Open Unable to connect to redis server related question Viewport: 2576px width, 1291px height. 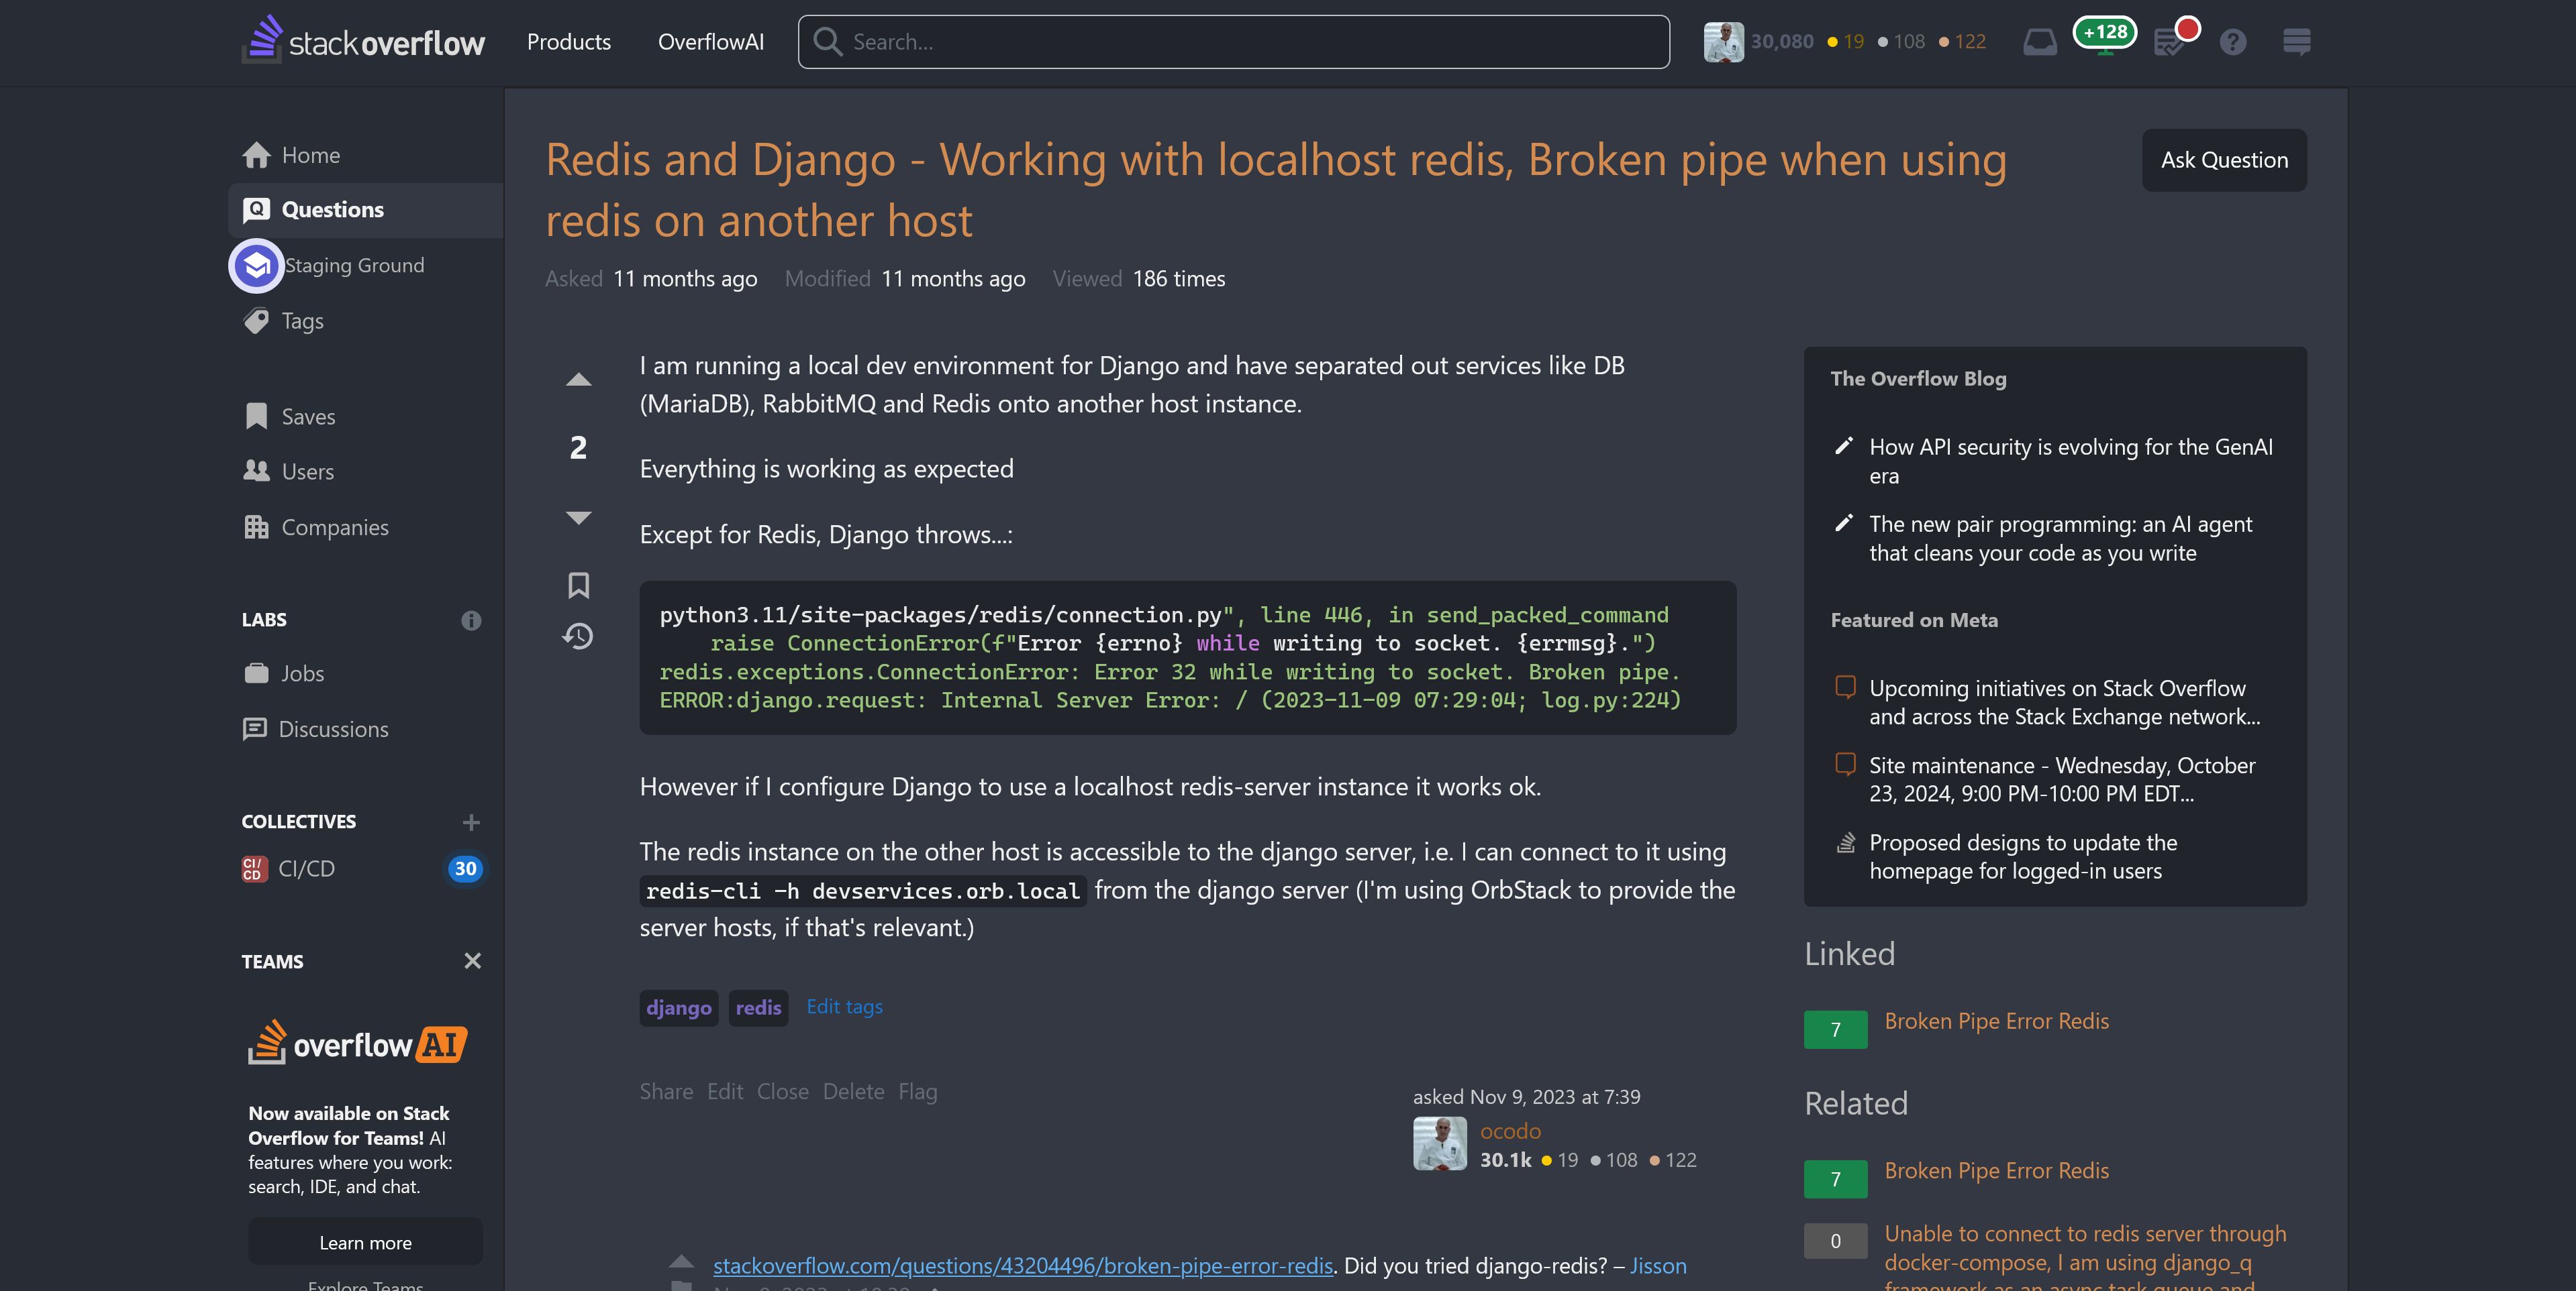point(2085,1257)
